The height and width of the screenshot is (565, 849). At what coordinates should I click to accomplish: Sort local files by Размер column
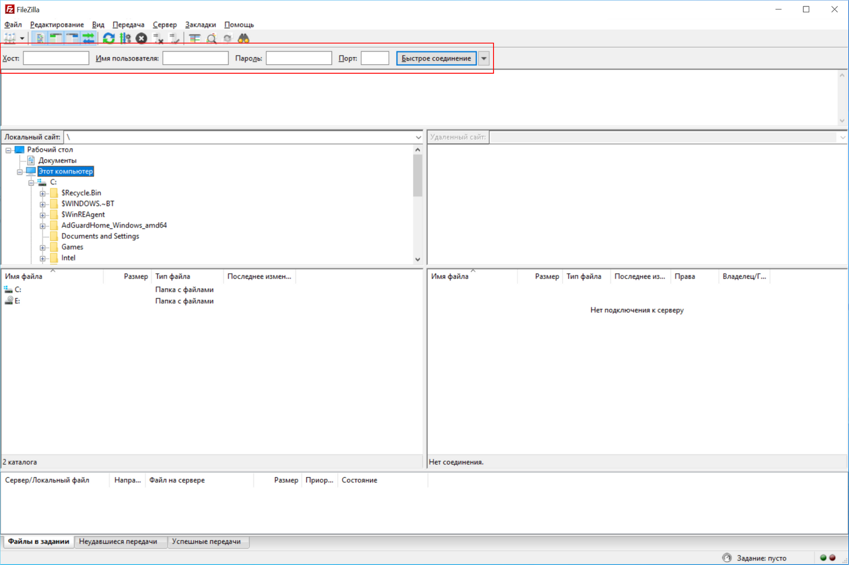coord(127,276)
